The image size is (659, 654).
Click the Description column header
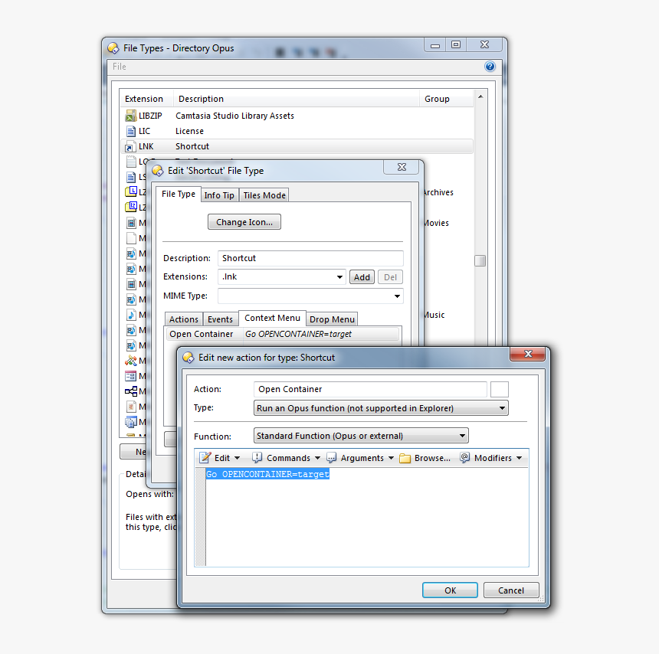point(297,99)
